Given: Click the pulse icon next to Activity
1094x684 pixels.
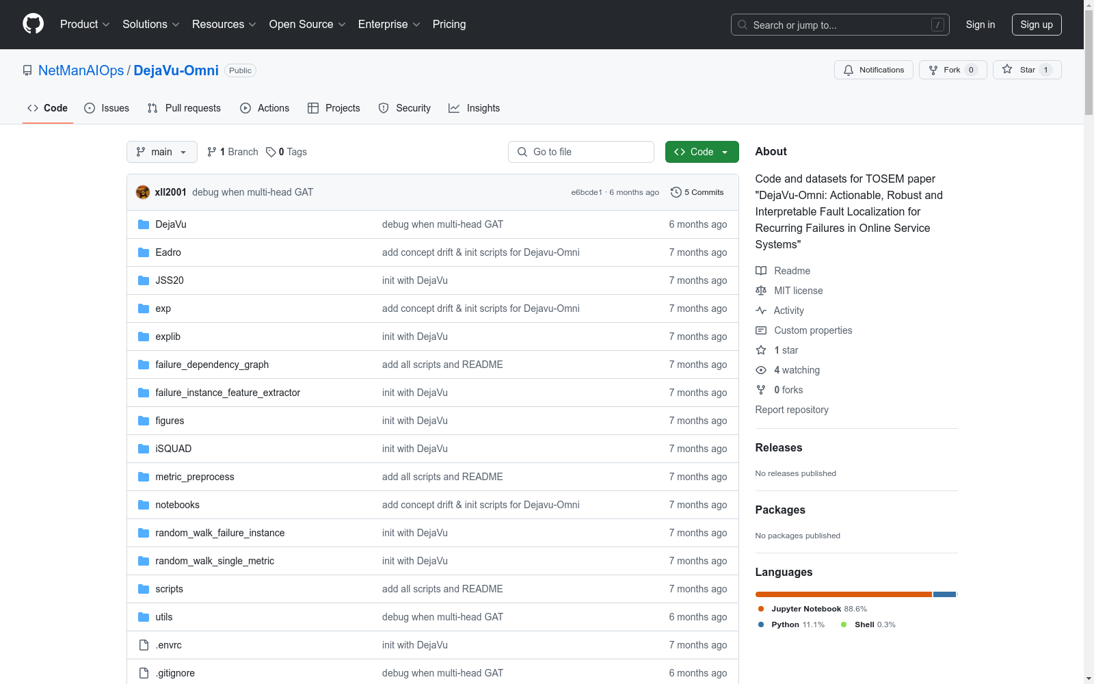Looking at the screenshot, I should pyautogui.click(x=761, y=311).
